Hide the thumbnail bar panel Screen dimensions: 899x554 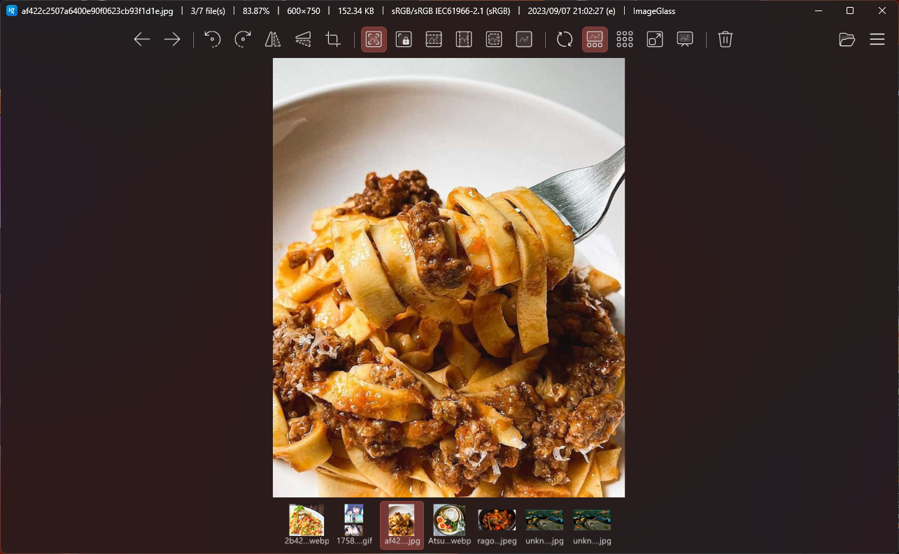point(595,40)
